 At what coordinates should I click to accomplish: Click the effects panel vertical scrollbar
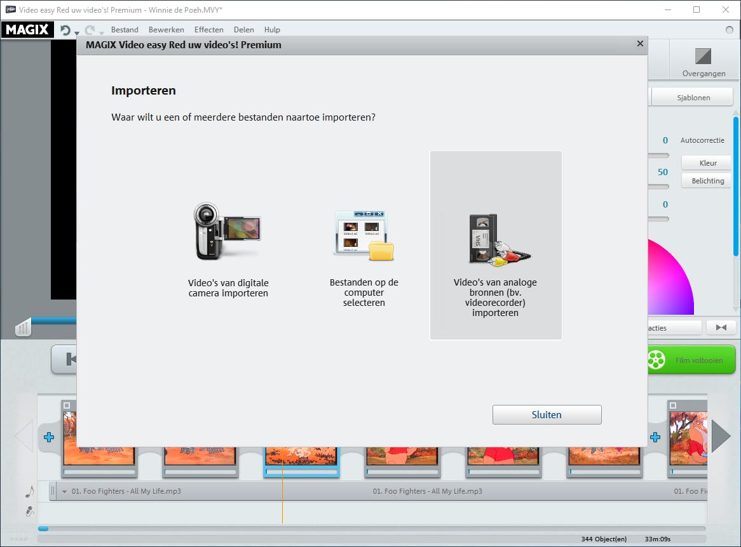click(735, 187)
